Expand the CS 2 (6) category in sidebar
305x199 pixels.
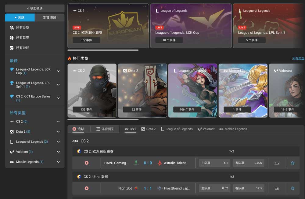(x=58, y=121)
